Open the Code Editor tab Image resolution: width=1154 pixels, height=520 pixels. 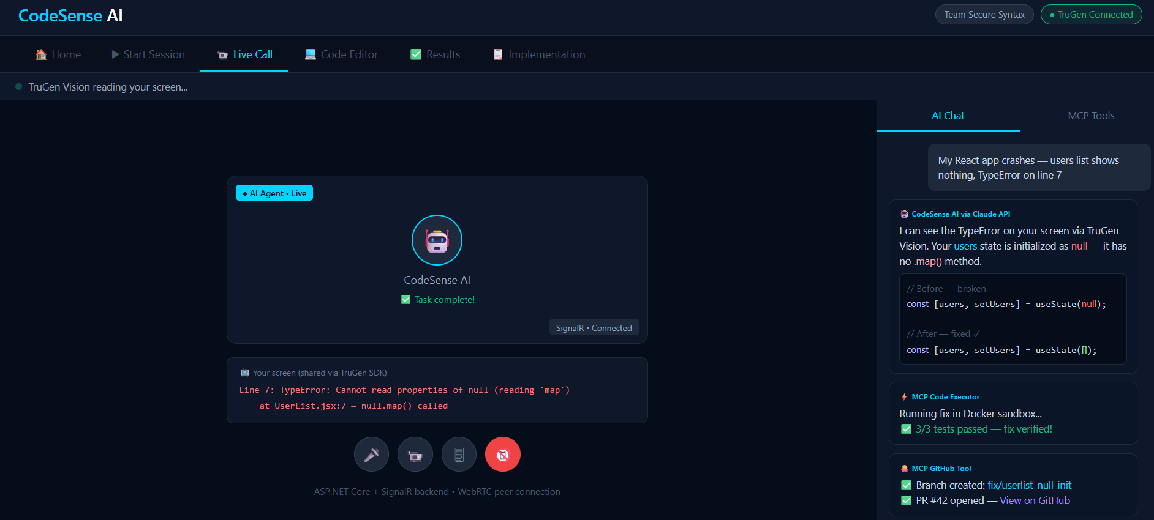coord(342,54)
